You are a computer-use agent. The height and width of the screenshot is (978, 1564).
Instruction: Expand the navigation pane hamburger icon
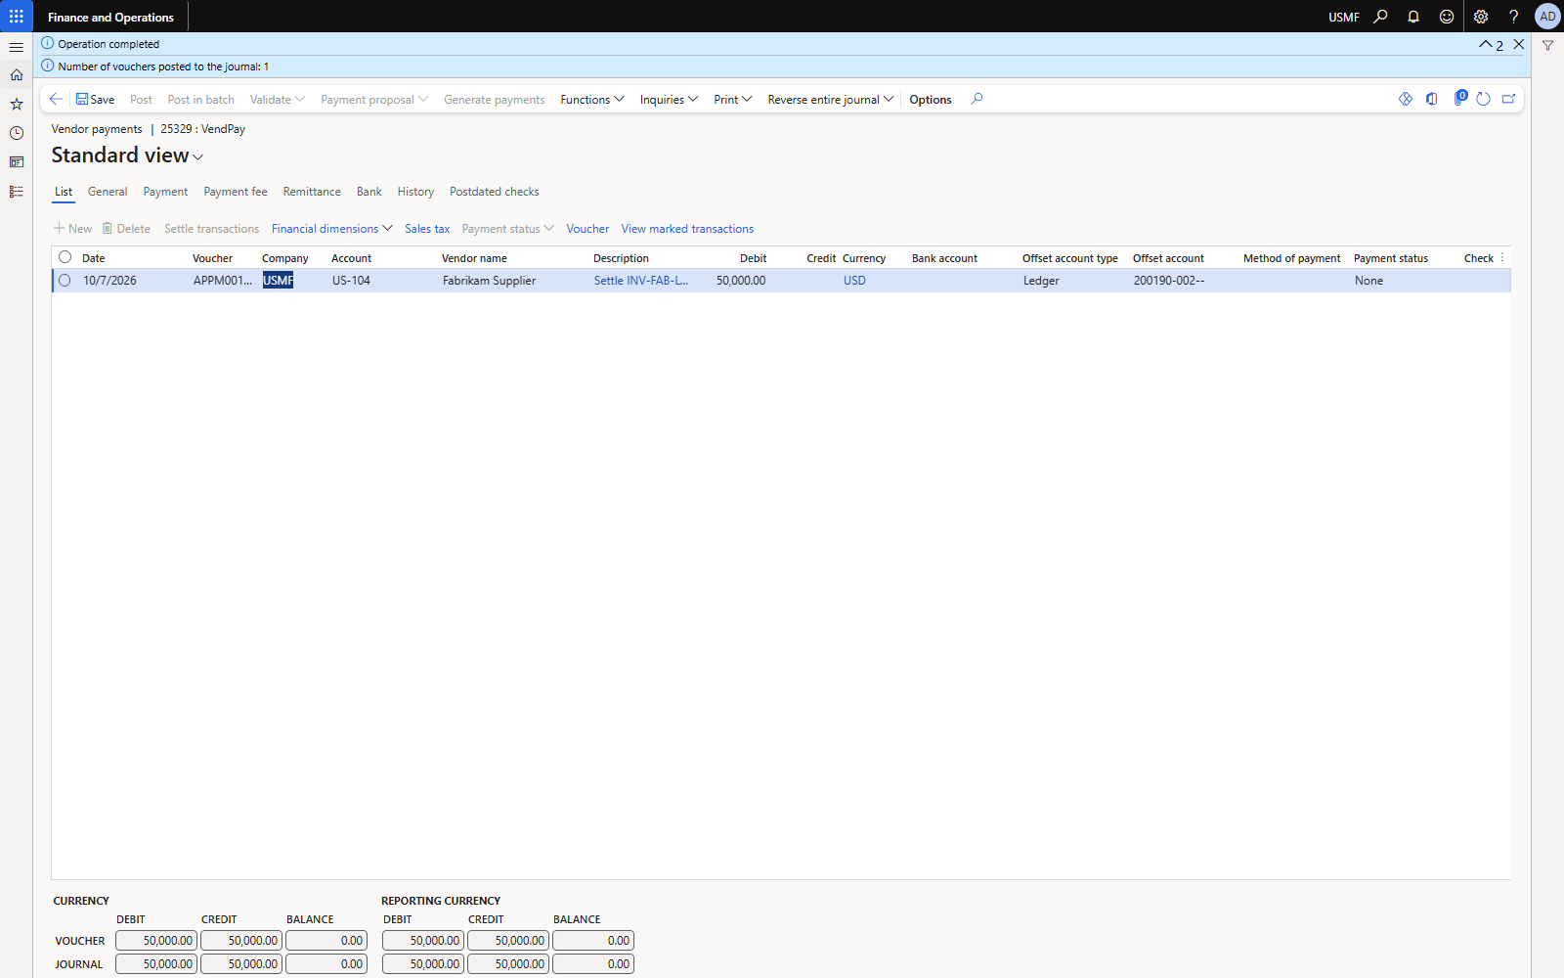tap(16, 47)
